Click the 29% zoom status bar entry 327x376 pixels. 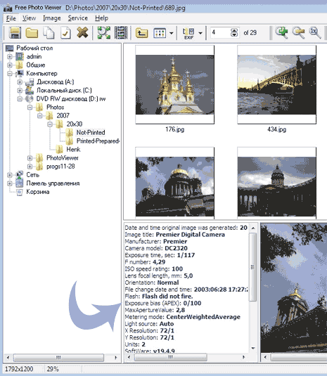click(53, 369)
